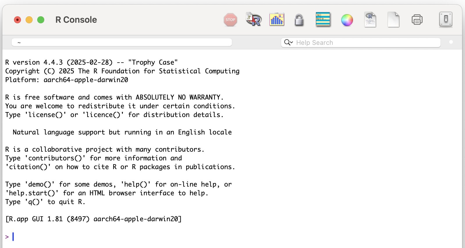Click the green zoom window button

41,20
